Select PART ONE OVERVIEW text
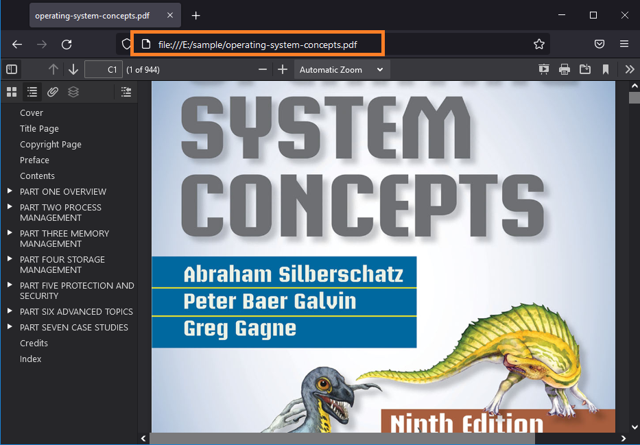The width and height of the screenshot is (640, 445). tap(63, 192)
